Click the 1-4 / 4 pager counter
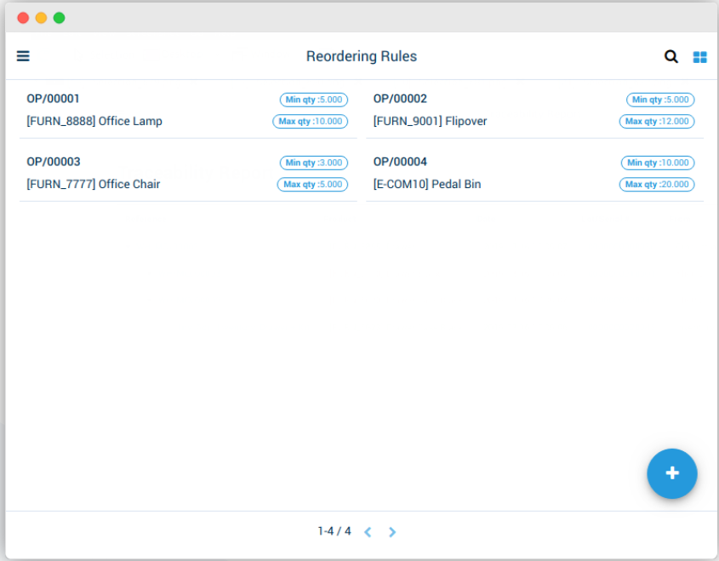Image resolution: width=719 pixels, height=561 pixels. [334, 531]
